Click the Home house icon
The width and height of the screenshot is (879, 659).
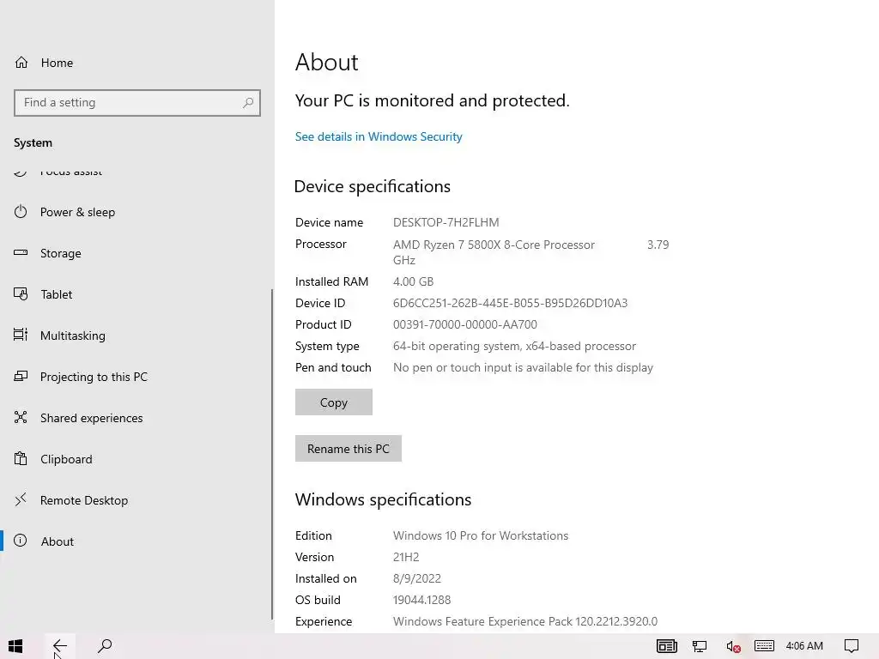[x=21, y=62]
